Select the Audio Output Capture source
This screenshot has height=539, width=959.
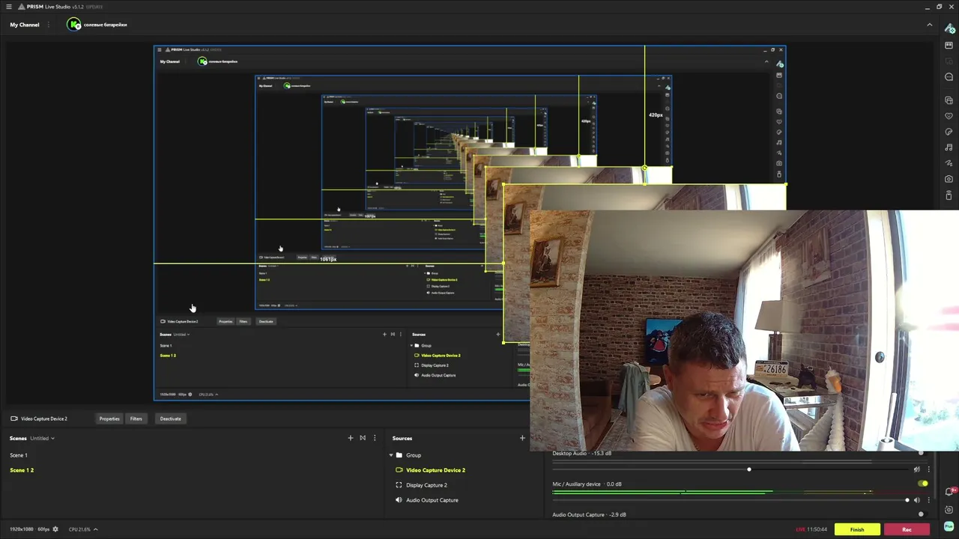point(432,500)
